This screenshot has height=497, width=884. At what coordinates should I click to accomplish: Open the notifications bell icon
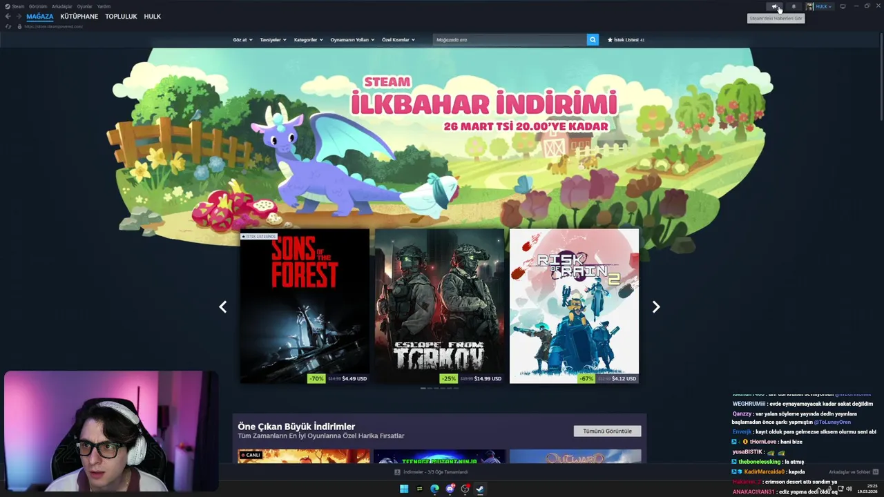click(x=794, y=6)
